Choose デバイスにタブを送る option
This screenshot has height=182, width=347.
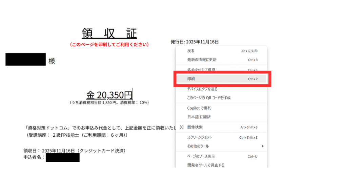202,89
